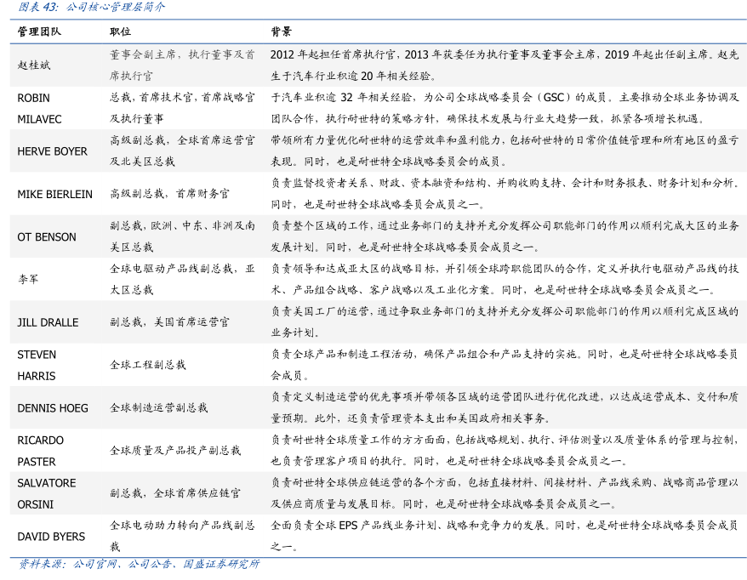Click background text 负责整个区域的工作
This screenshot has width=747, height=580.
tap(505, 236)
